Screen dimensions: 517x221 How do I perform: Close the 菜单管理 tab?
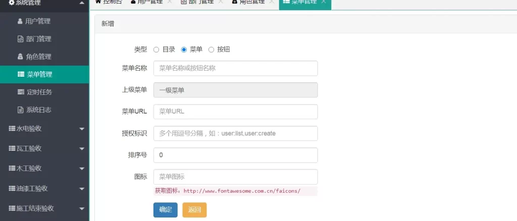pos(324,2)
